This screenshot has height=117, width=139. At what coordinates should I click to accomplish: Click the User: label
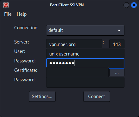(20, 51)
